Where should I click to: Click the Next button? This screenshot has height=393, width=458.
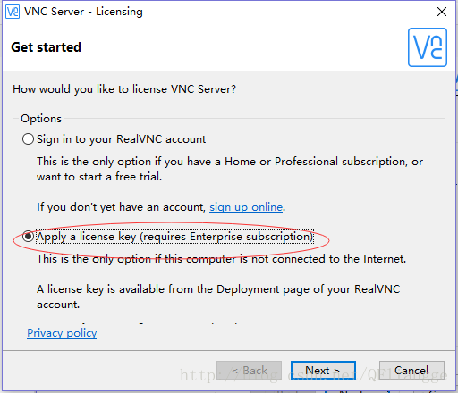tap(323, 371)
